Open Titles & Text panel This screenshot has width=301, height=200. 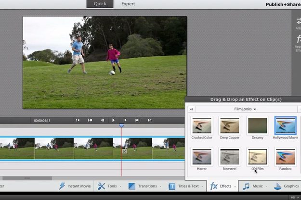point(185,186)
